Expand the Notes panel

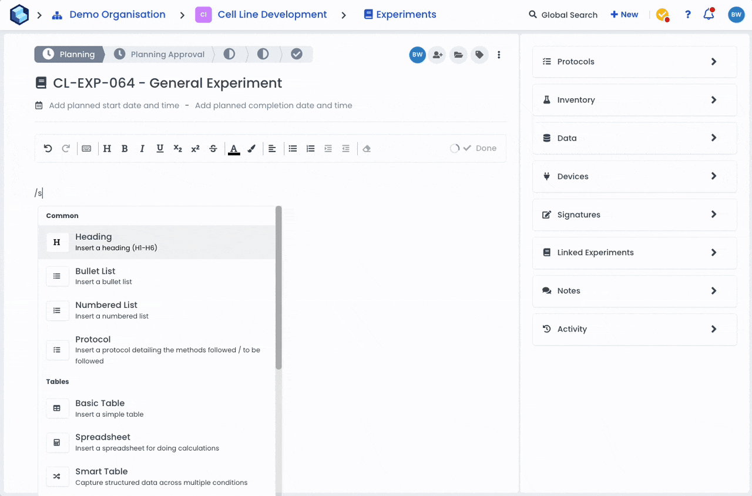(x=634, y=291)
